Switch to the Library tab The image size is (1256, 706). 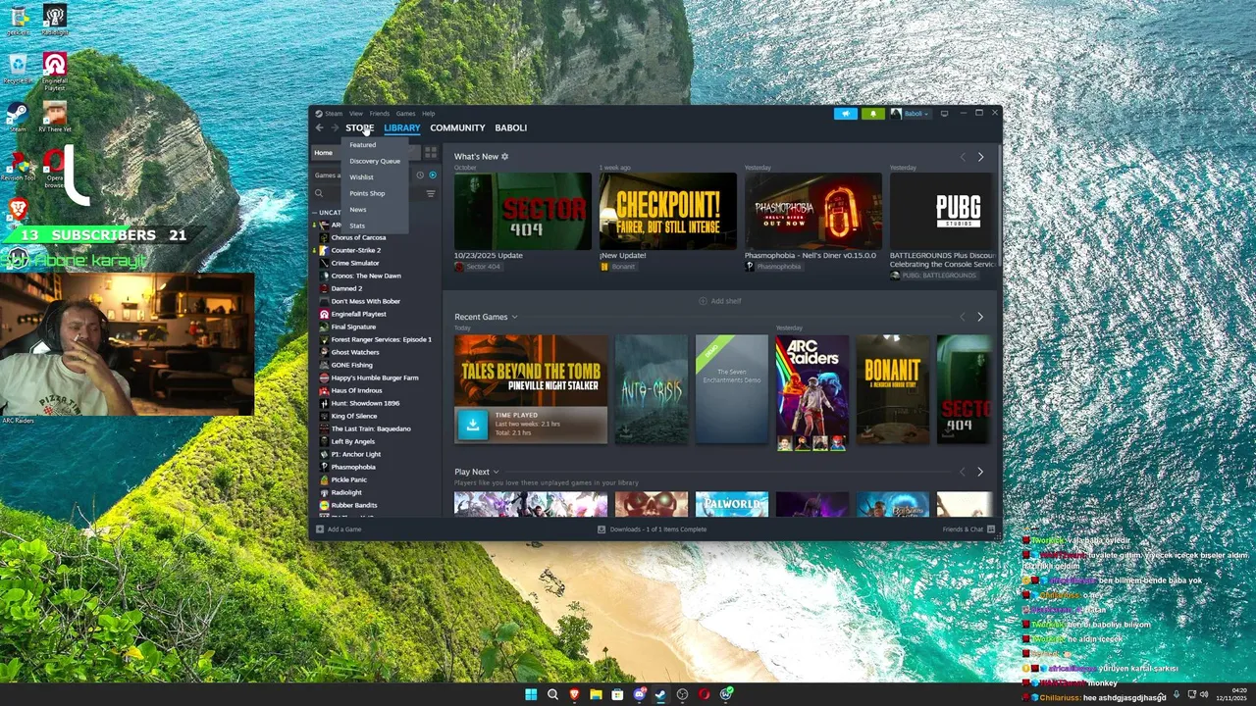(x=402, y=127)
